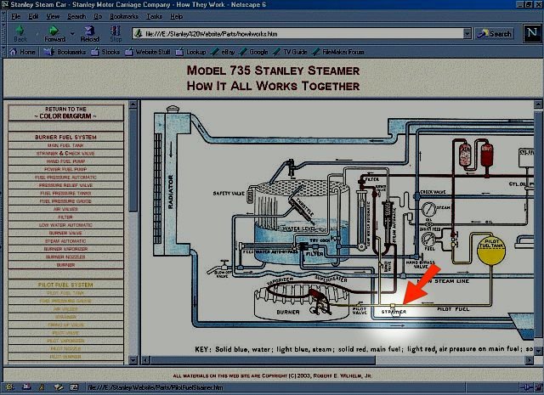Open the Edit menu
The height and width of the screenshot is (395, 544).
pyautogui.click(x=33, y=16)
